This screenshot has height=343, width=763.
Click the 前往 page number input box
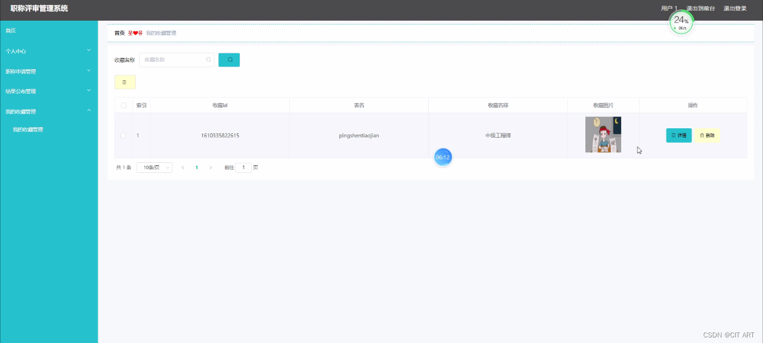[x=244, y=167]
